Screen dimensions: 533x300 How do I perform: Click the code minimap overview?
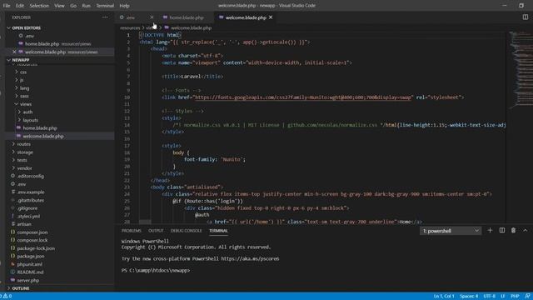[x=520, y=70]
